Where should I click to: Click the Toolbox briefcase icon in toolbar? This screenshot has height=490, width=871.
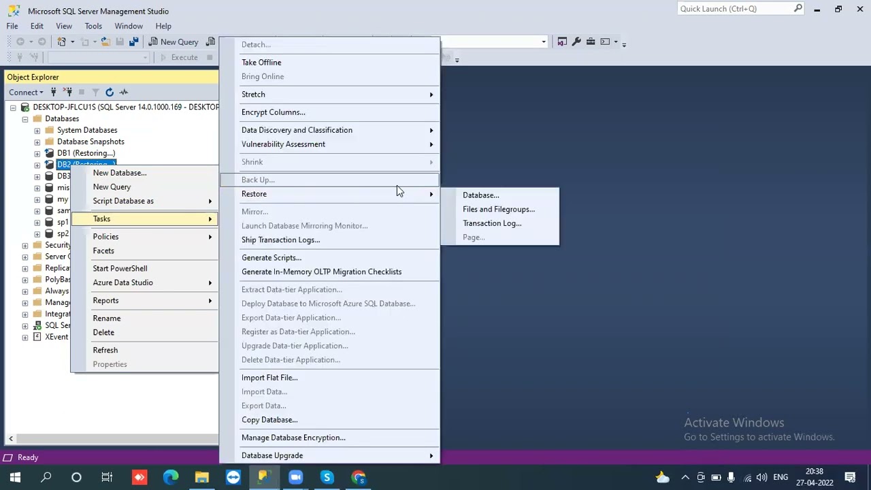coord(591,42)
